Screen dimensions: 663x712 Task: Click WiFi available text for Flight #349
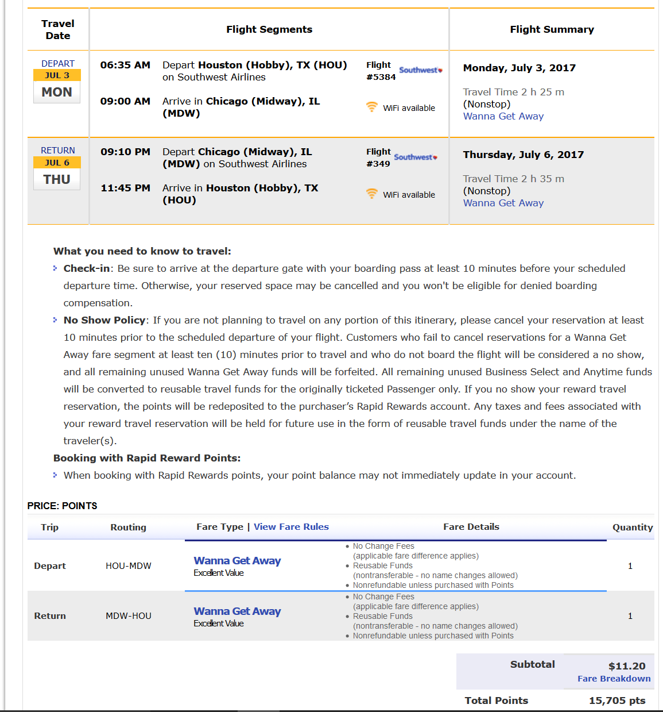pyautogui.click(x=409, y=195)
